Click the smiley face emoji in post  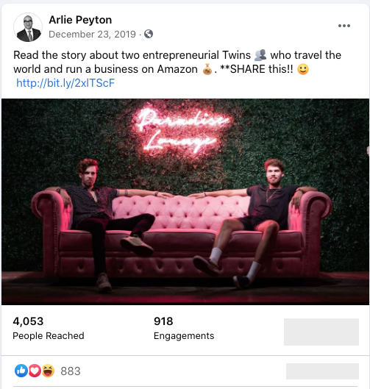point(303,69)
